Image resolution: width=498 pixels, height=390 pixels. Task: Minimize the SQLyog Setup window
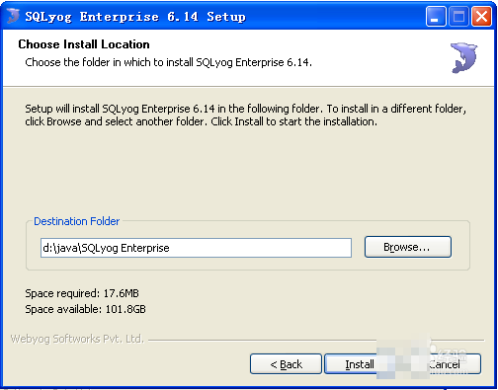(x=436, y=17)
